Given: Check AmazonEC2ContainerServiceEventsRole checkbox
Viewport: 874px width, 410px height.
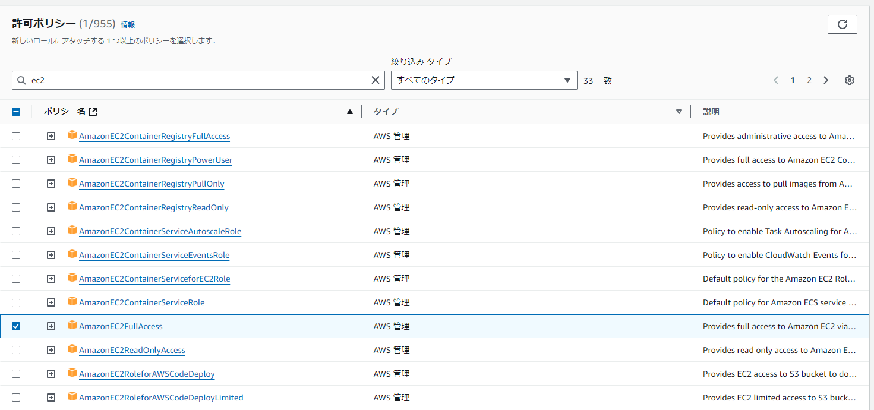Looking at the screenshot, I should [x=16, y=255].
